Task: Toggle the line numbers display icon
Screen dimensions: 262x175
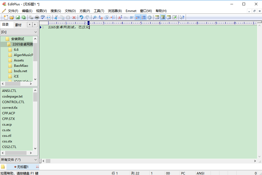Action: 143,17
